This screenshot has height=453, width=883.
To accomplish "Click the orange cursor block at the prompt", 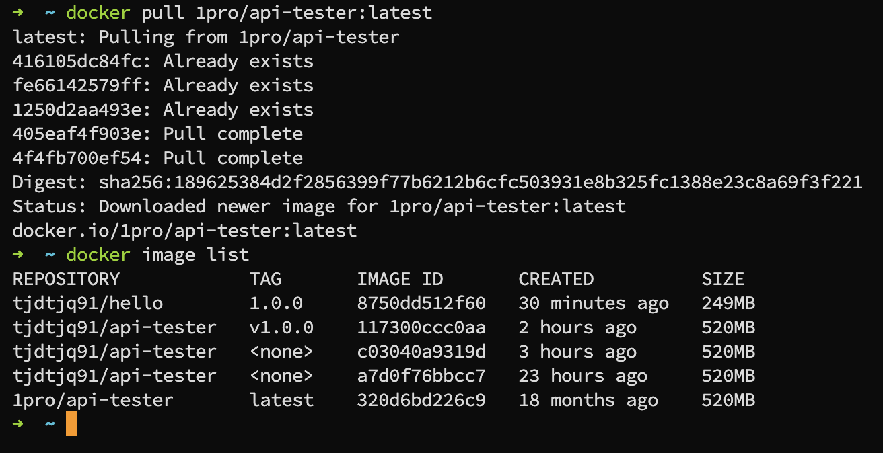I will [71, 424].
